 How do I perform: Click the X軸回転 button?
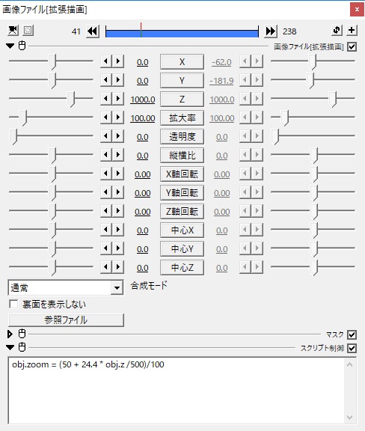[182, 174]
